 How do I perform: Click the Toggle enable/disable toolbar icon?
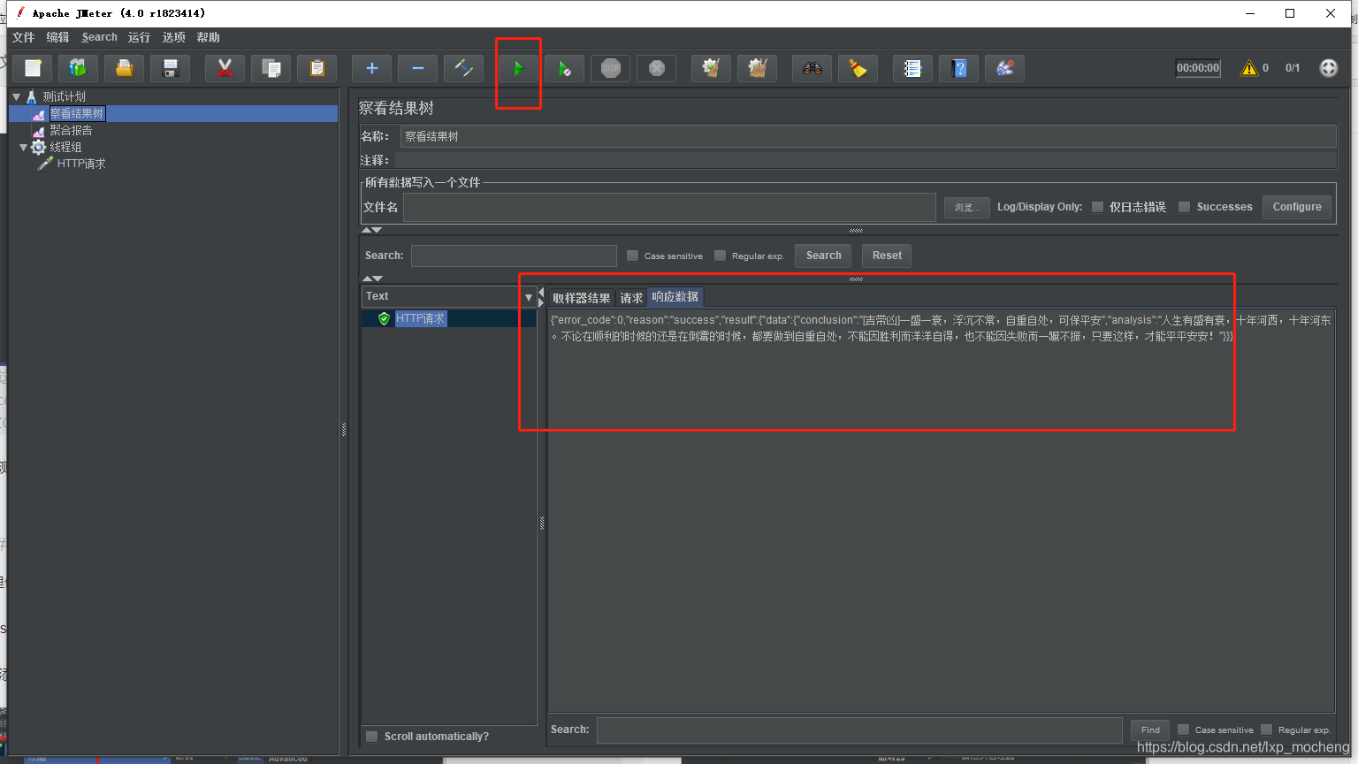[463, 68]
